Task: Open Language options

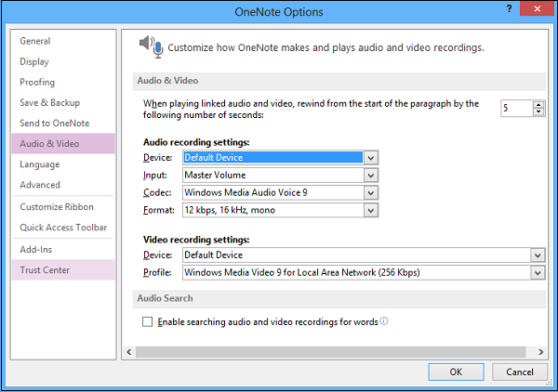Action: [x=63, y=164]
